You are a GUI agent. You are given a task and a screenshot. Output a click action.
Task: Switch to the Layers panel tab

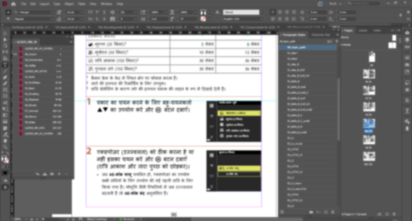click(x=363, y=30)
